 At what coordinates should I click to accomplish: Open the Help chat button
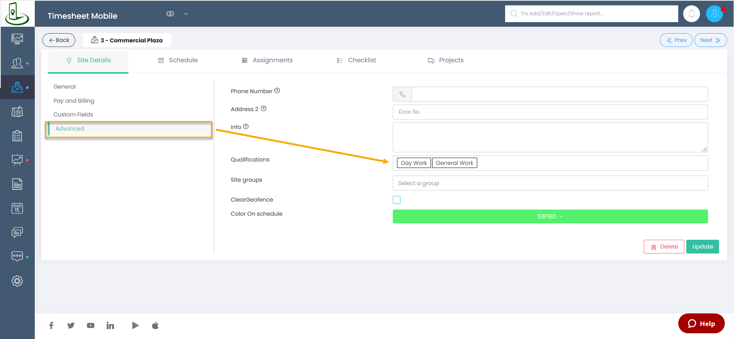[x=702, y=323]
